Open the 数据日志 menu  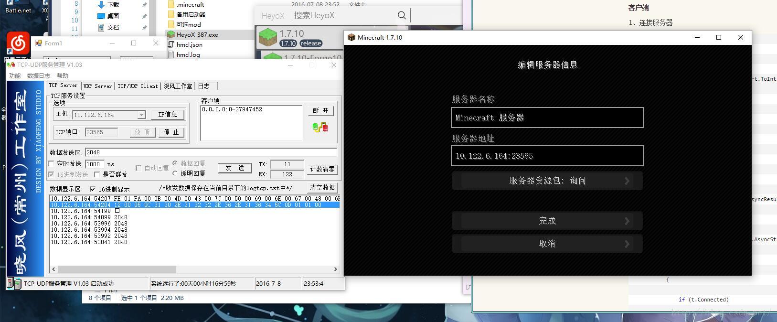coord(39,75)
